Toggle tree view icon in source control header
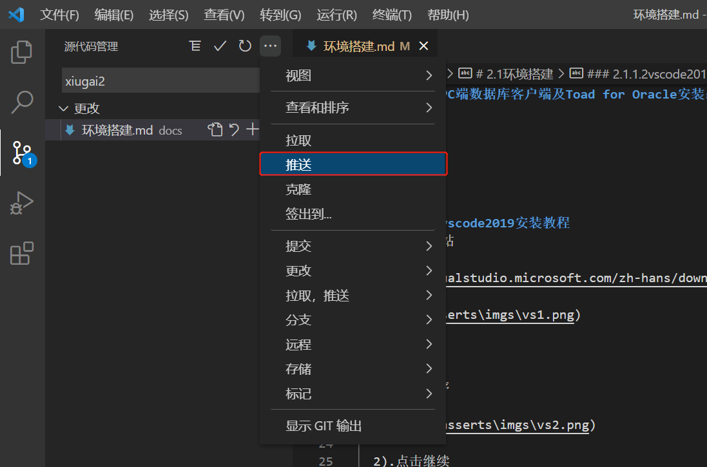This screenshot has height=467, width=707. pos(195,46)
